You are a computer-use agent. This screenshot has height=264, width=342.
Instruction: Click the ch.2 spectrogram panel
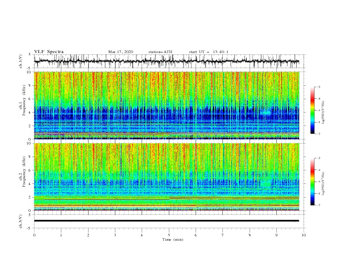point(166,177)
